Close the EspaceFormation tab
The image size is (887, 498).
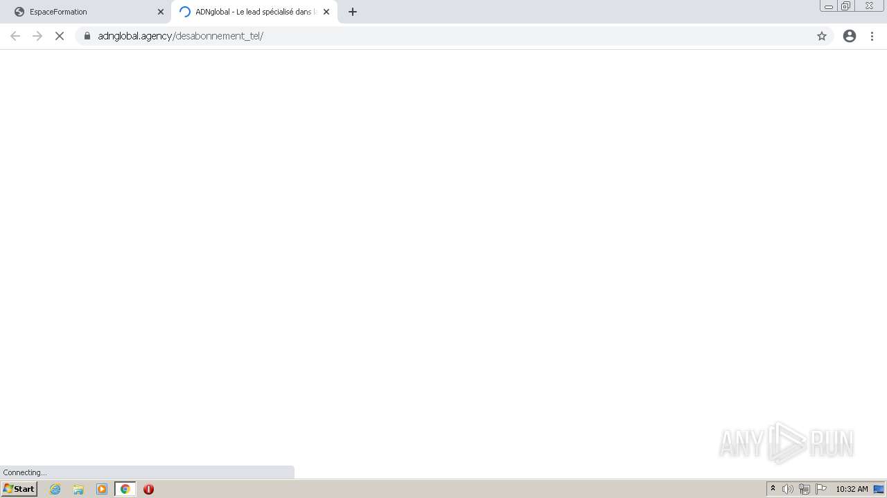tap(161, 12)
